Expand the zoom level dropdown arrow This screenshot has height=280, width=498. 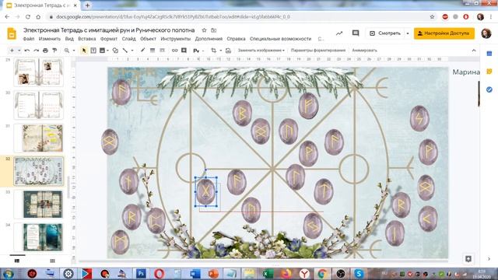pyautogui.click(x=74, y=51)
